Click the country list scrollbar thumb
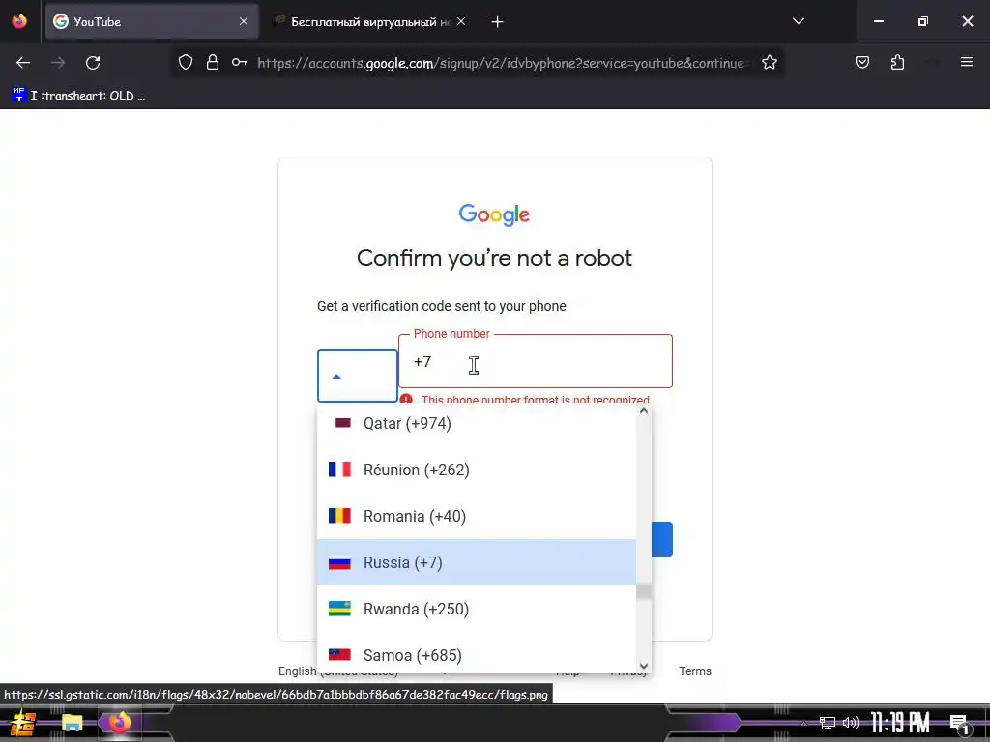The image size is (990, 742). click(x=643, y=592)
